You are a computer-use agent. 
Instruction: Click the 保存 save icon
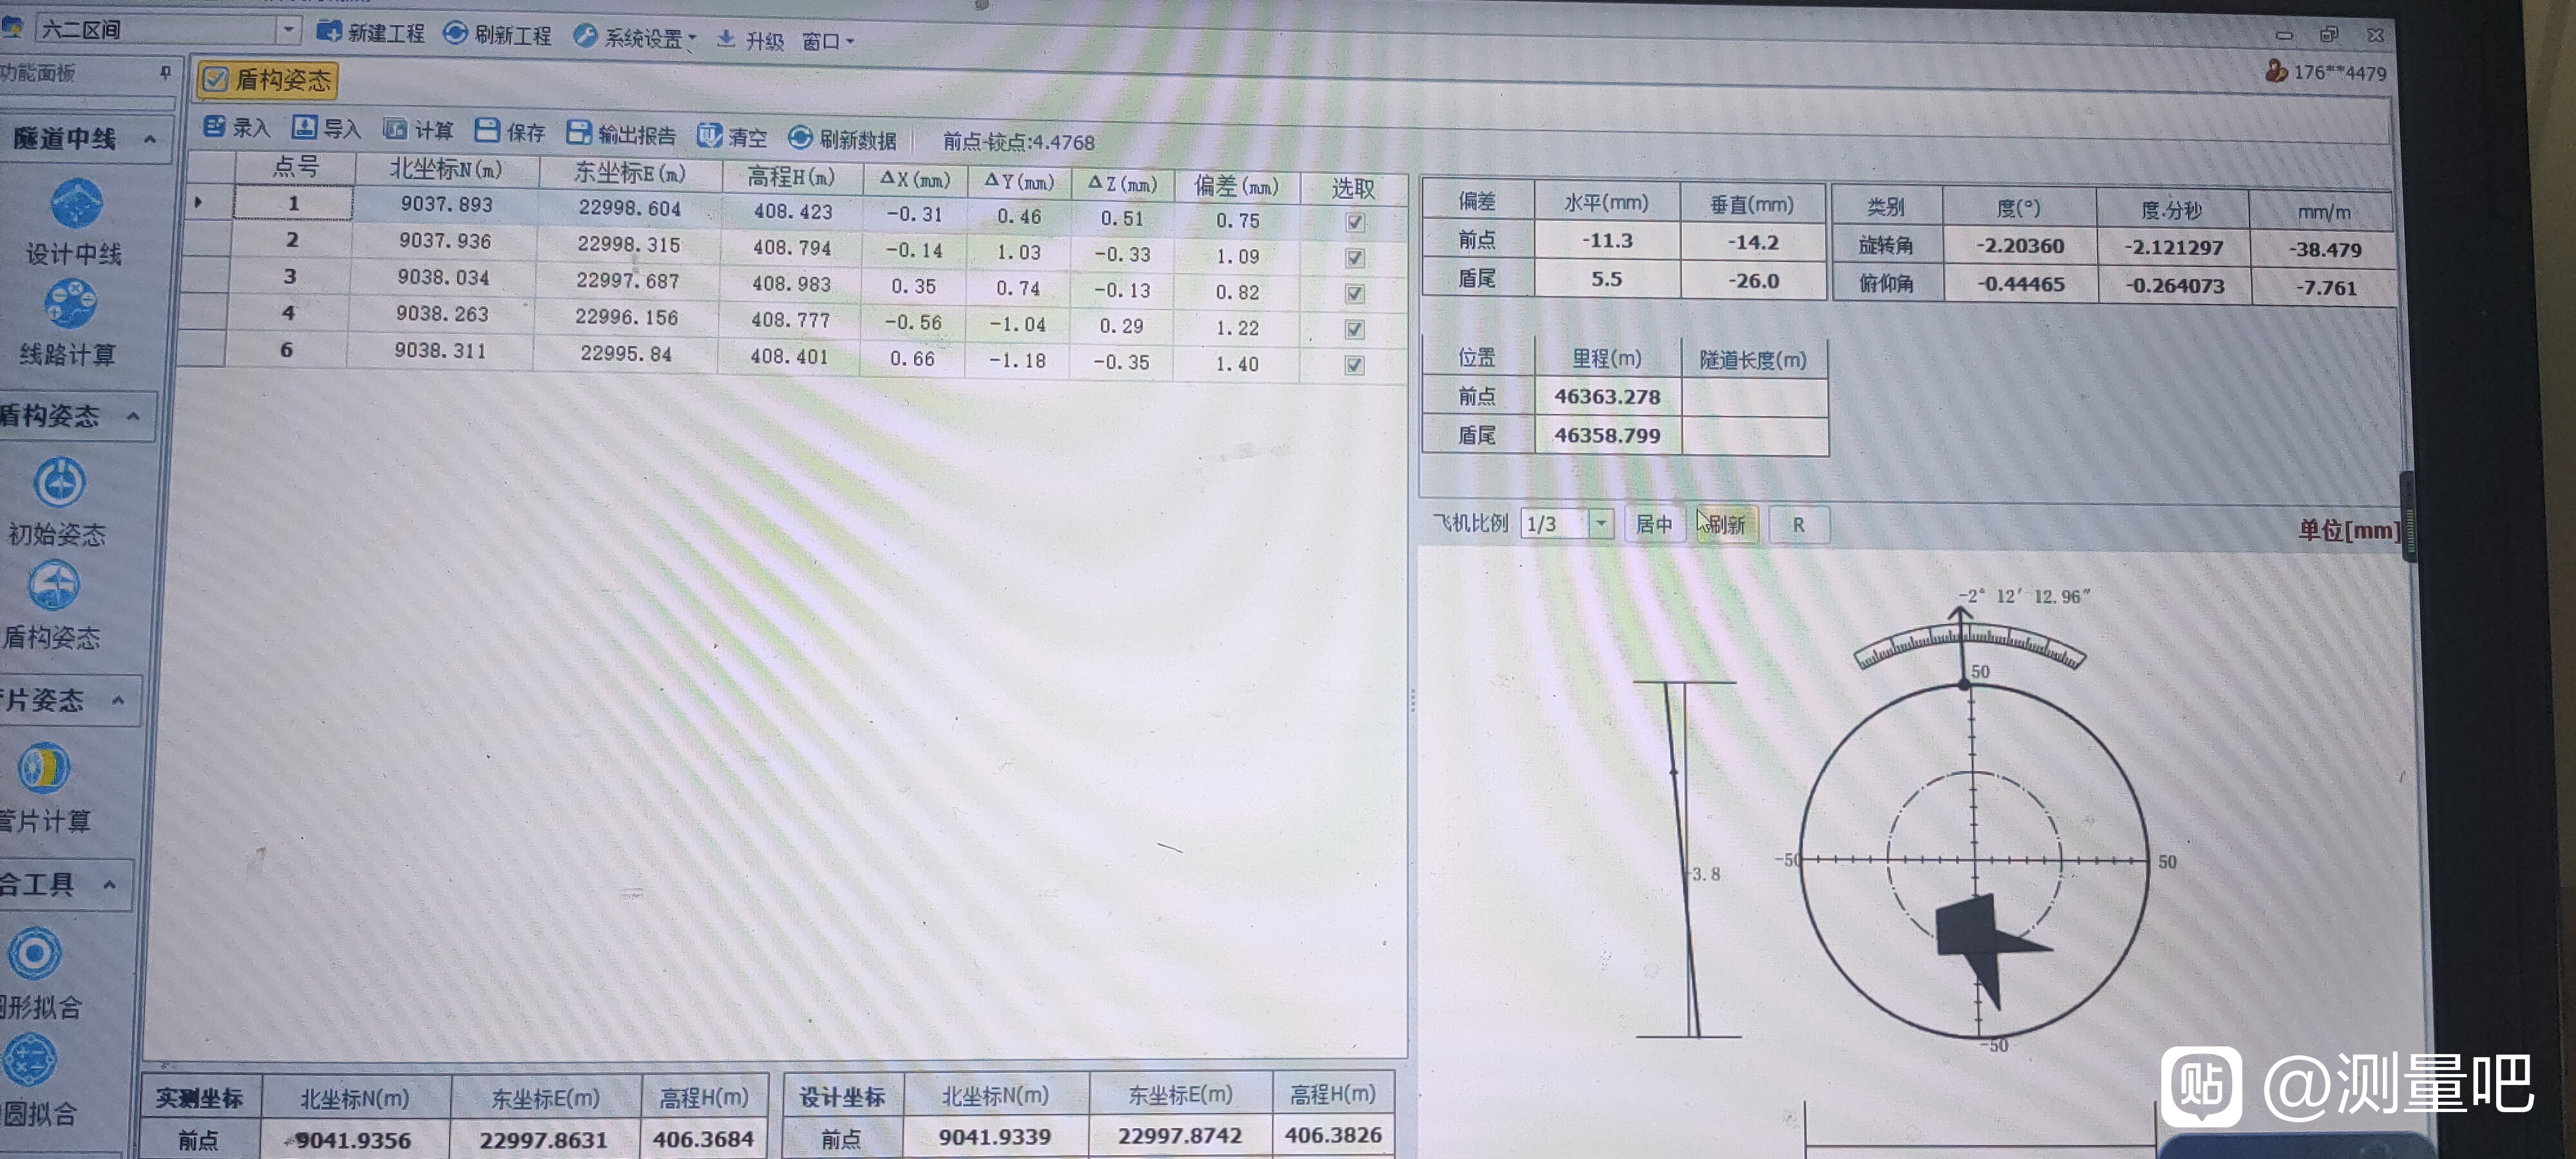487,130
